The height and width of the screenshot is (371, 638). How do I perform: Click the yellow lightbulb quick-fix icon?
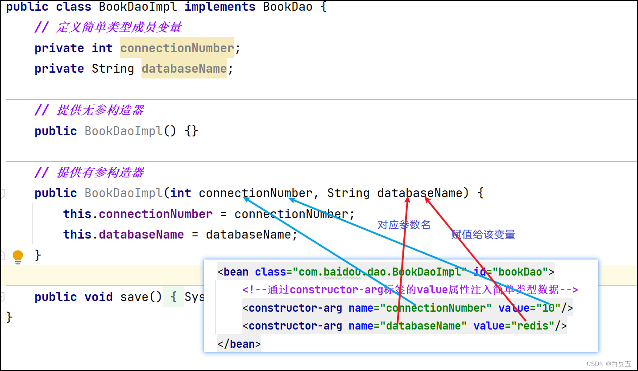pyautogui.click(x=17, y=256)
